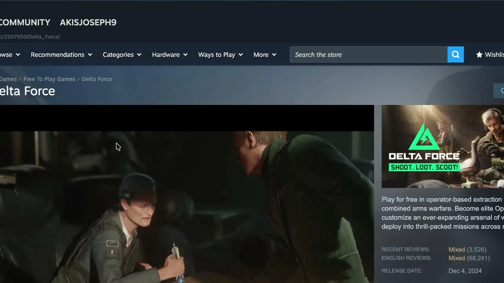The width and height of the screenshot is (504, 283).
Task: Open the Categories dropdown
Action: [x=122, y=55]
